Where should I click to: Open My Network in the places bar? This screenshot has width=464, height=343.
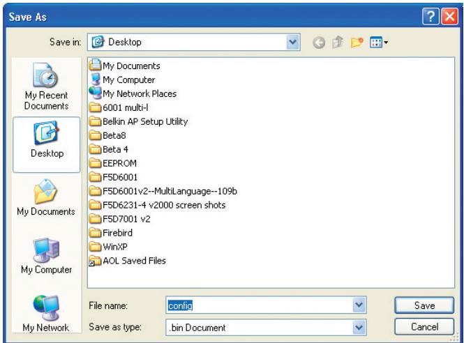point(46,314)
